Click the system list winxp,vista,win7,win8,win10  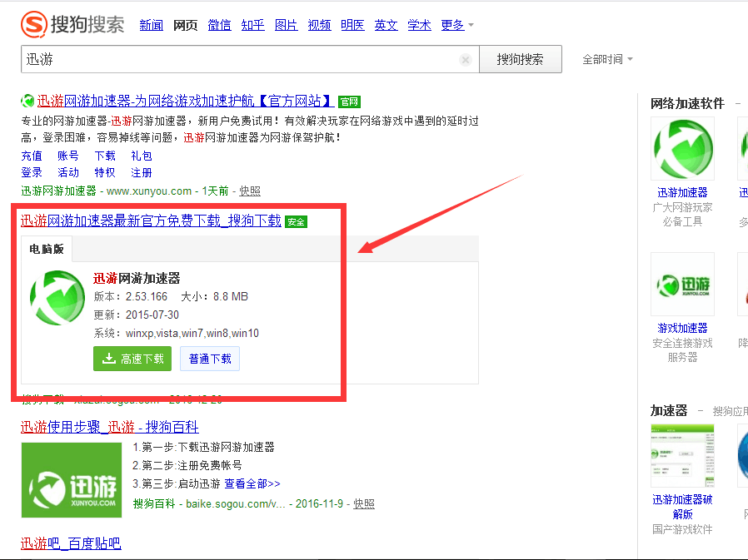[192, 333]
